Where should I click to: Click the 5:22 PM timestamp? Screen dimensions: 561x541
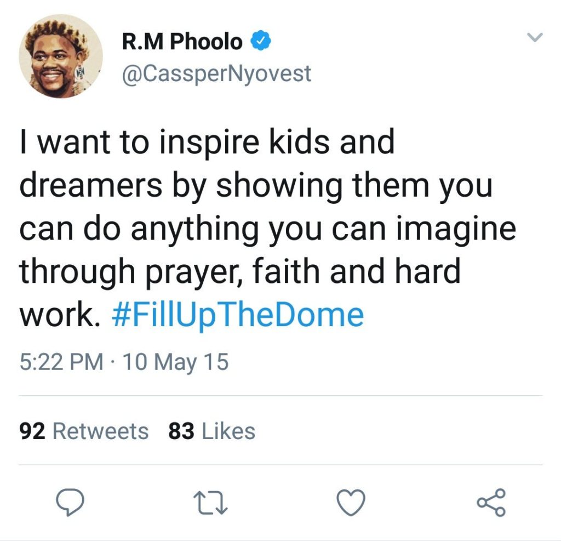[x=61, y=361]
